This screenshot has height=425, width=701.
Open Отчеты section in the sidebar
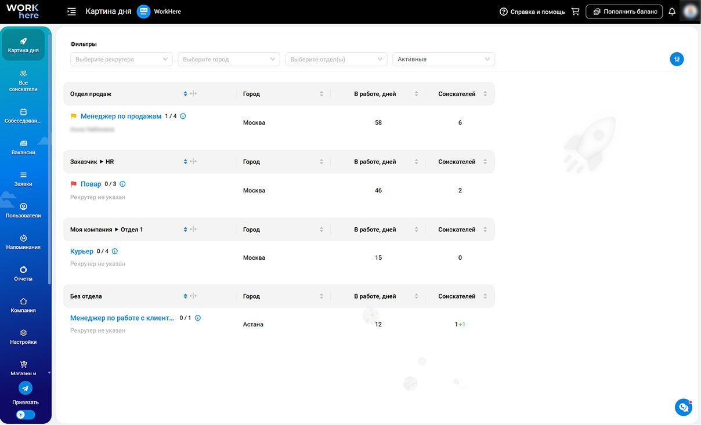[x=23, y=274]
